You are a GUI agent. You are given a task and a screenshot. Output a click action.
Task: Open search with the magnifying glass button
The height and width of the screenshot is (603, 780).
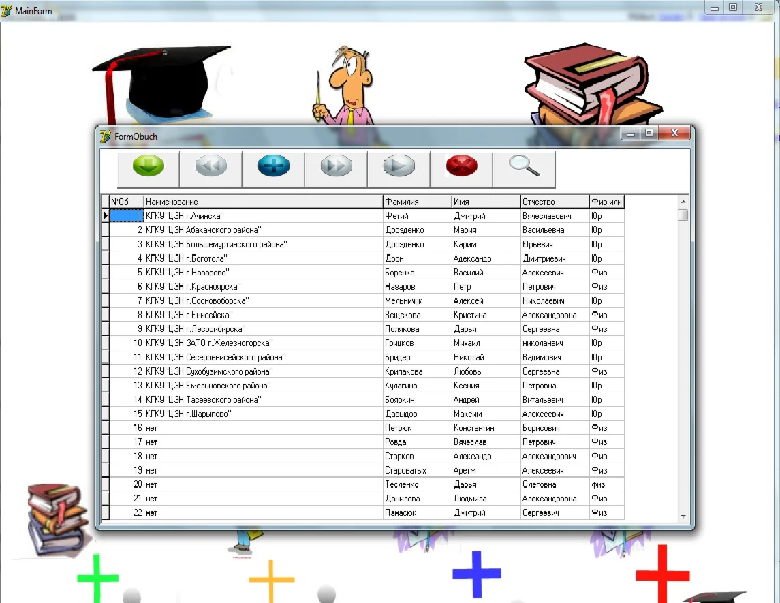coord(525,169)
